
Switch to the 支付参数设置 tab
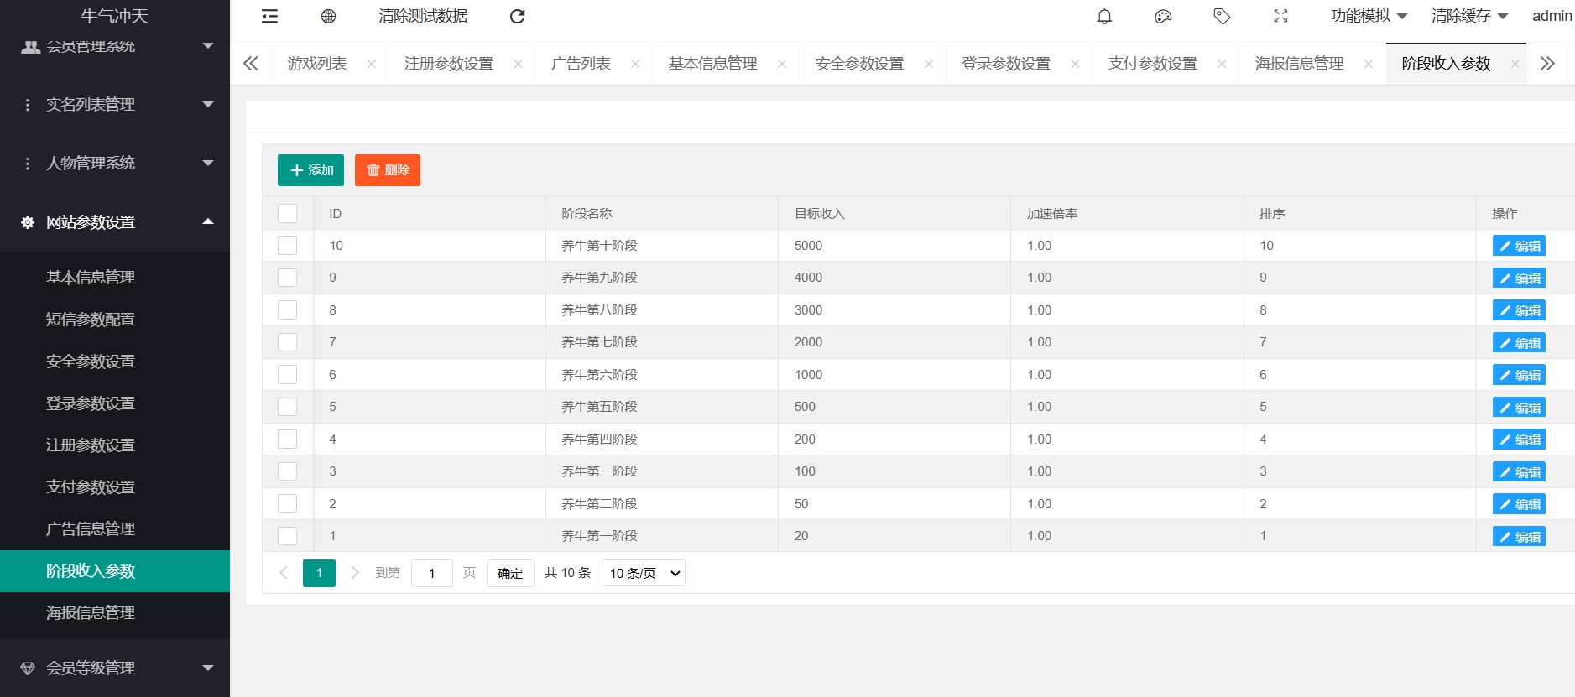tap(1152, 64)
